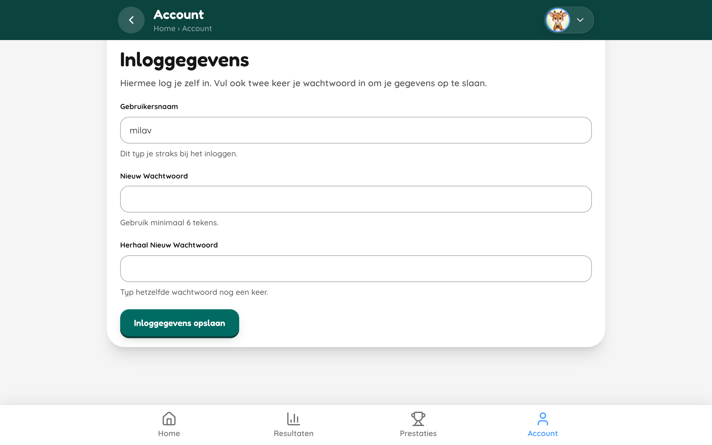Expand the profile dropdown chevron
712x445 pixels.
(580, 20)
